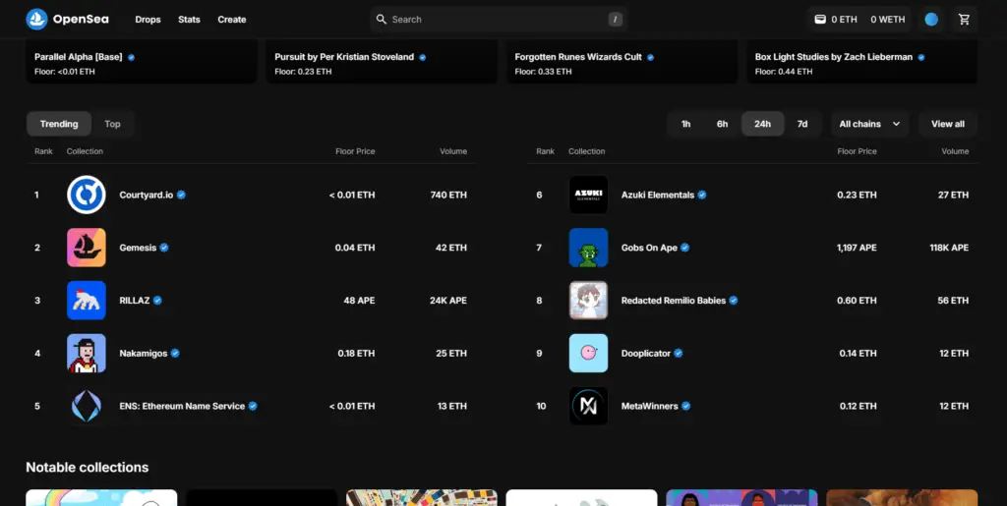Open the MetaWinners logo
This screenshot has width=1007, height=506.
588,406
